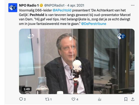Retweet this NPO Radio 1 post
This screenshot has width=139, height=105.
click(x=47, y=99)
